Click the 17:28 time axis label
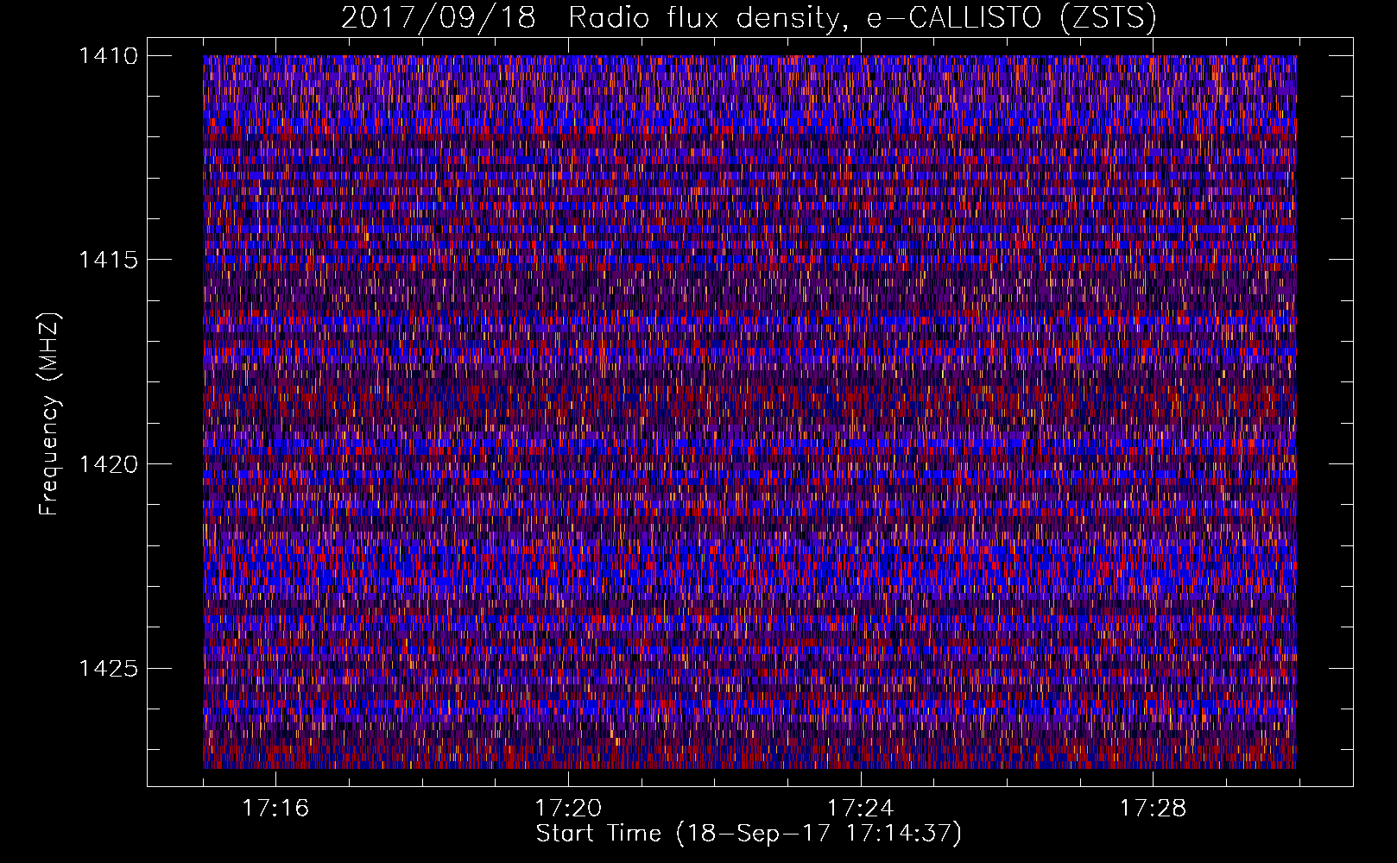This screenshot has width=1397, height=863. click(x=1154, y=808)
